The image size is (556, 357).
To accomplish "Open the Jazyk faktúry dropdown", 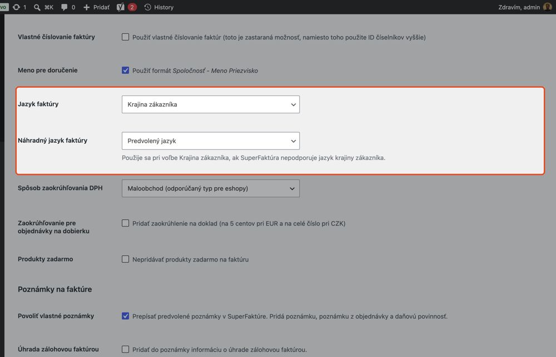I will pyautogui.click(x=211, y=104).
